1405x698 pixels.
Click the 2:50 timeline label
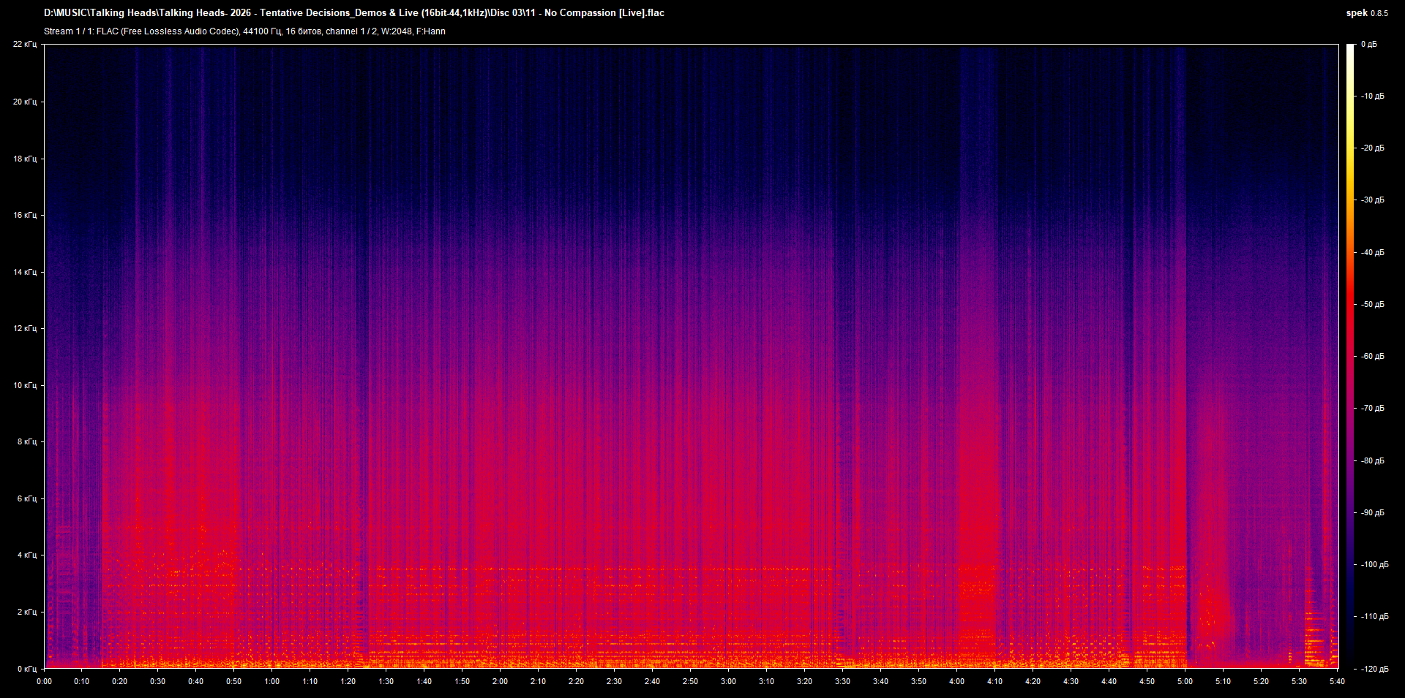coord(689,681)
